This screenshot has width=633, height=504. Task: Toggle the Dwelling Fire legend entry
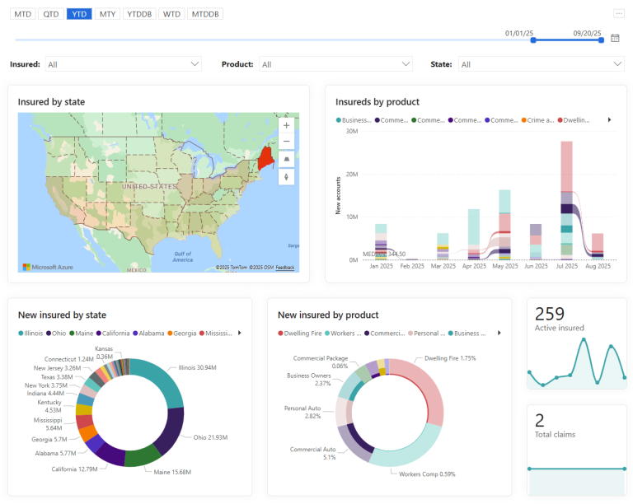point(300,333)
